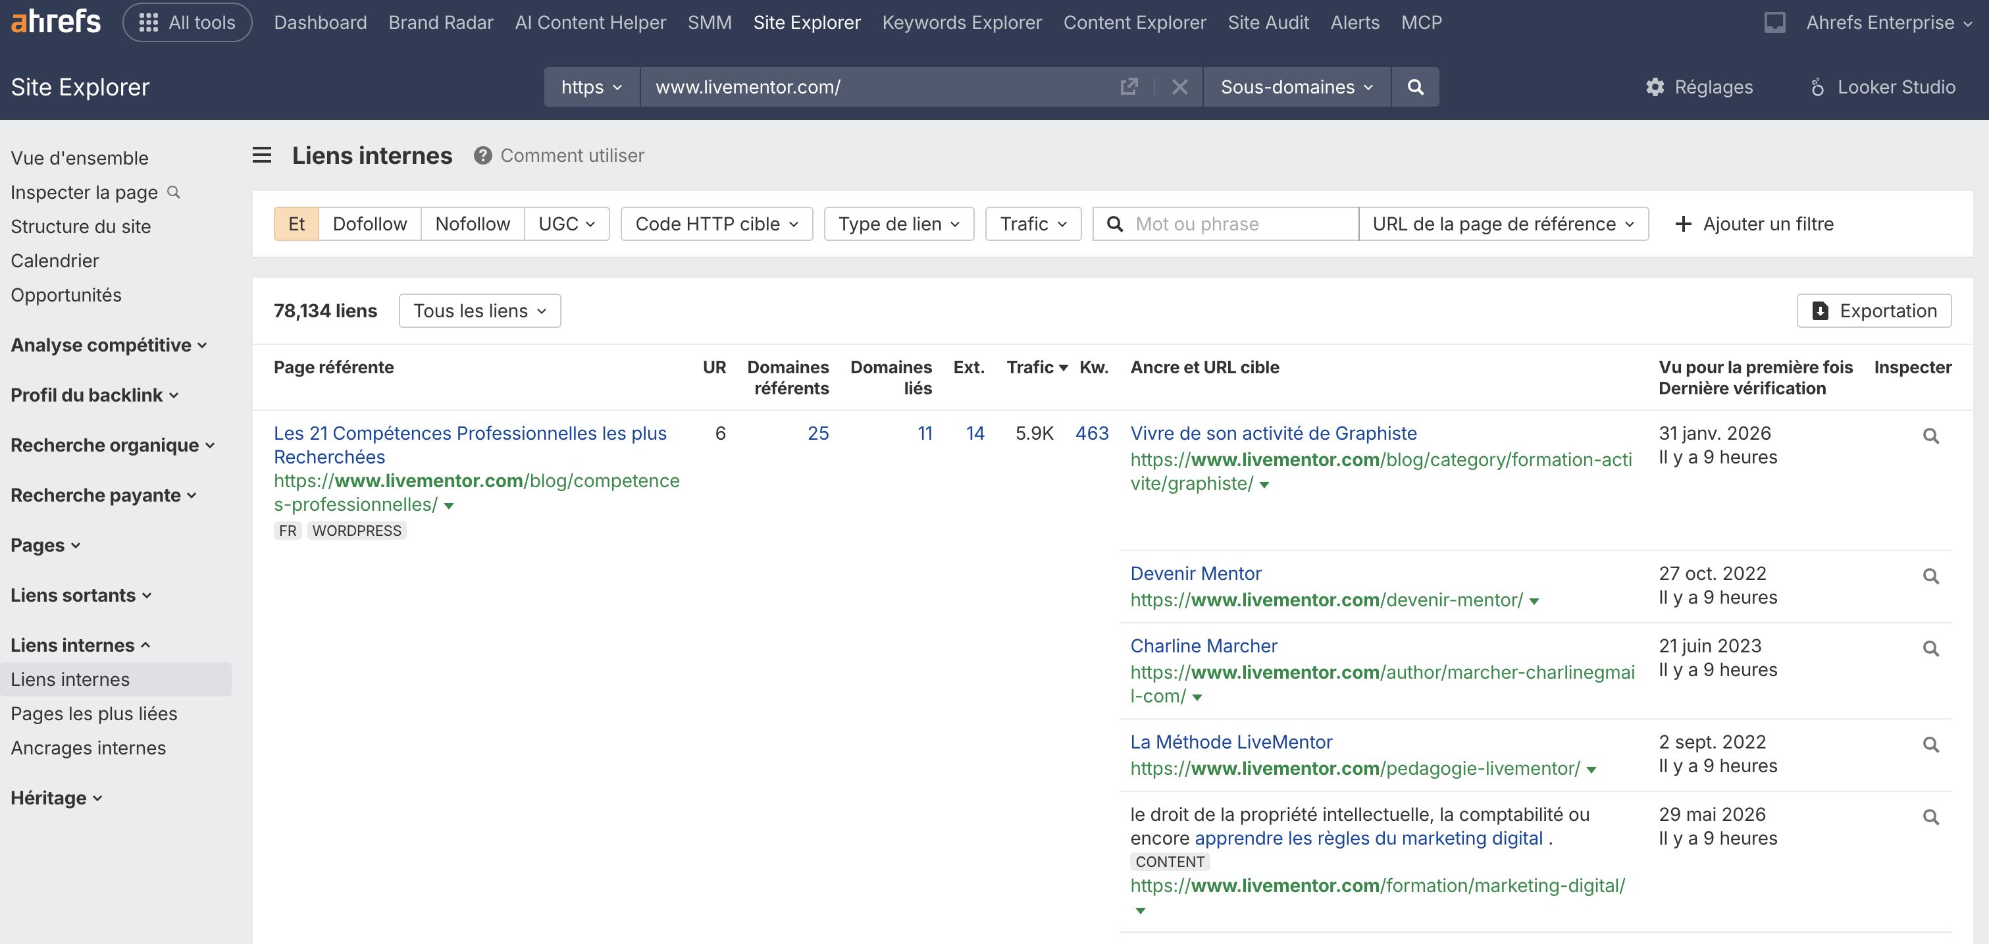Expand the graphiste target URL arrow
The image size is (1989, 944).
[1264, 485]
